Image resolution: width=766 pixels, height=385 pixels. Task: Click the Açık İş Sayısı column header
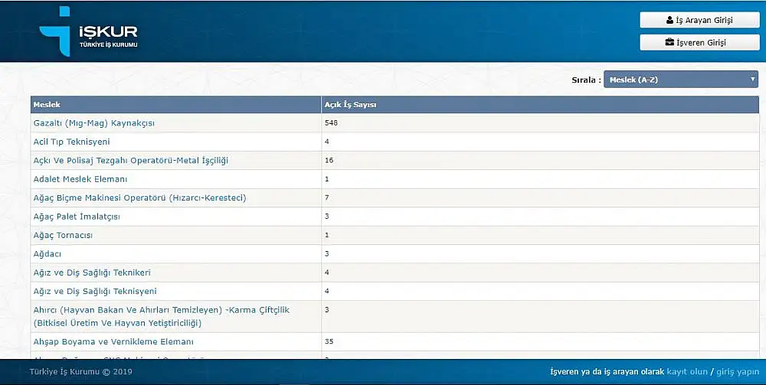pyautogui.click(x=540, y=104)
